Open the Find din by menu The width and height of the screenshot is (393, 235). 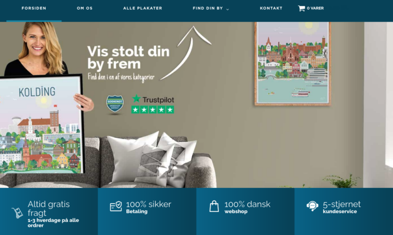click(x=208, y=8)
